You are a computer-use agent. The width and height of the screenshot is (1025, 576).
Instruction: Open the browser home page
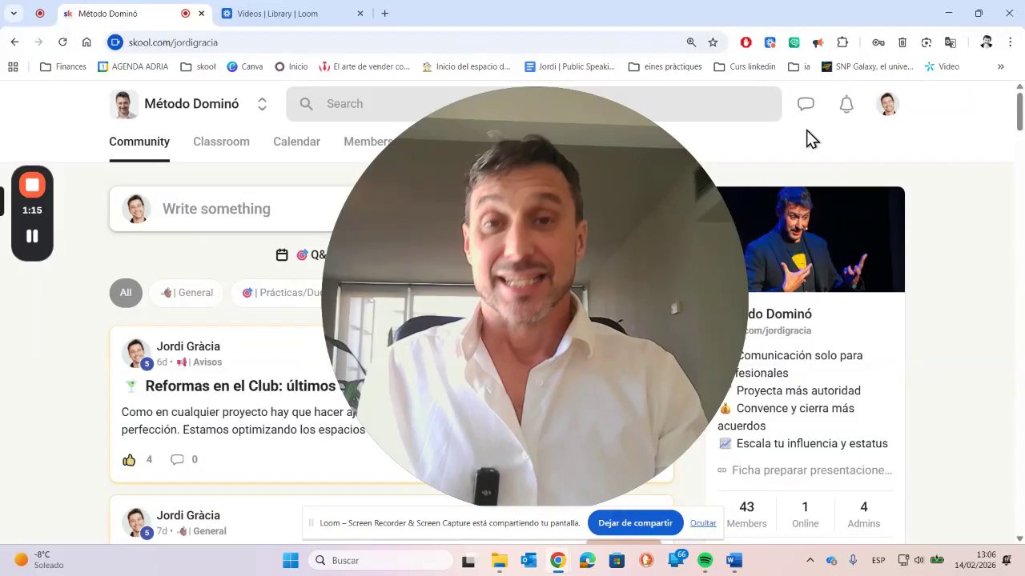click(86, 42)
